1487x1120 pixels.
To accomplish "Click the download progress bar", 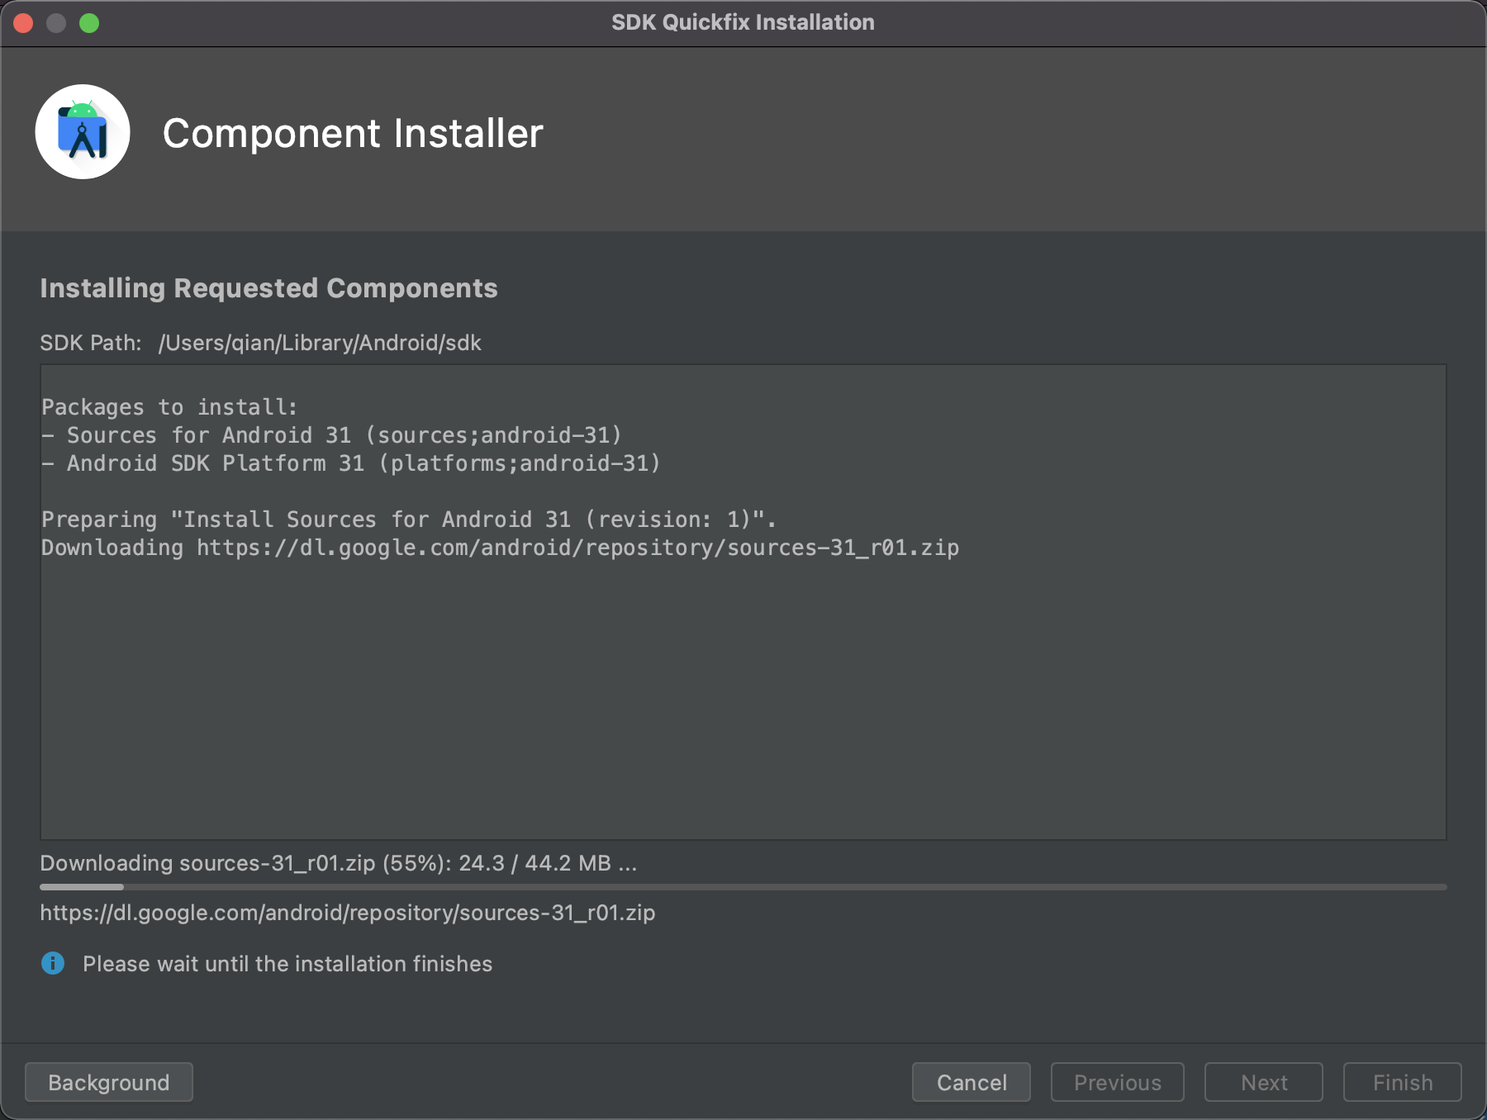I will 743,887.
